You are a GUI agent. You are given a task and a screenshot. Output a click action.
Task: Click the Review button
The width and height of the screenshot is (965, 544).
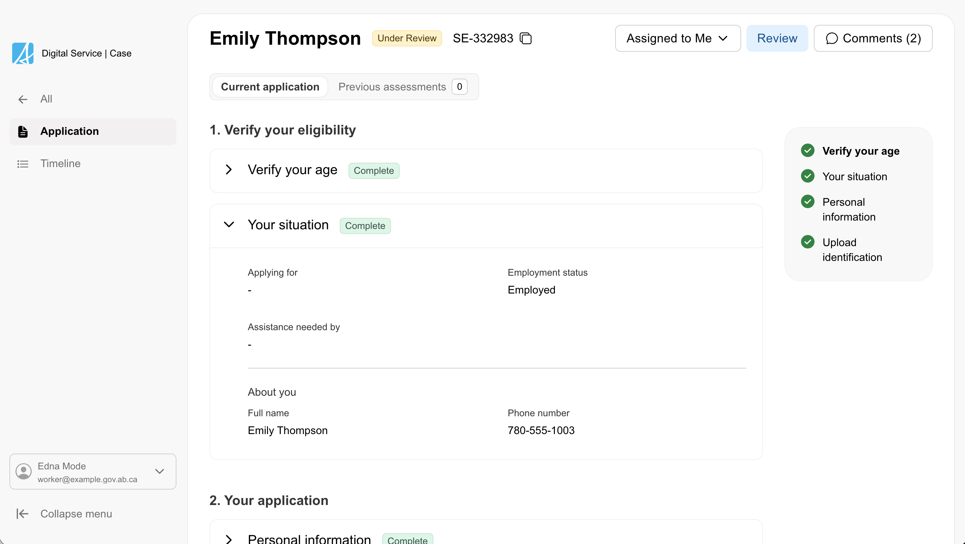pyautogui.click(x=777, y=38)
